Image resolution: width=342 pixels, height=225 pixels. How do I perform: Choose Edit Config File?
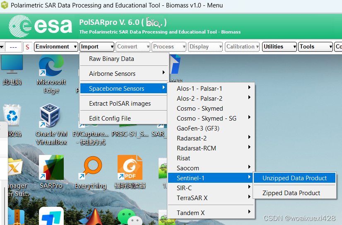click(x=123, y=118)
